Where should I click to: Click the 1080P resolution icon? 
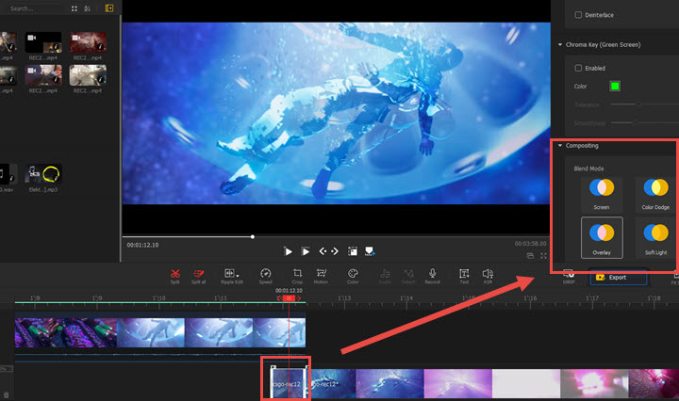568,276
